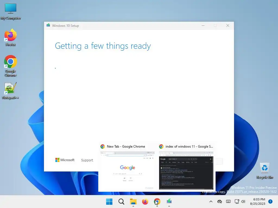Open the Firefox desktop shortcut

(11, 37)
